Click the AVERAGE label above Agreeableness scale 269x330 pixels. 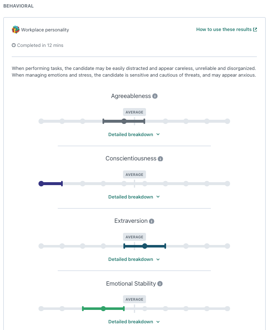[x=134, y=112]
